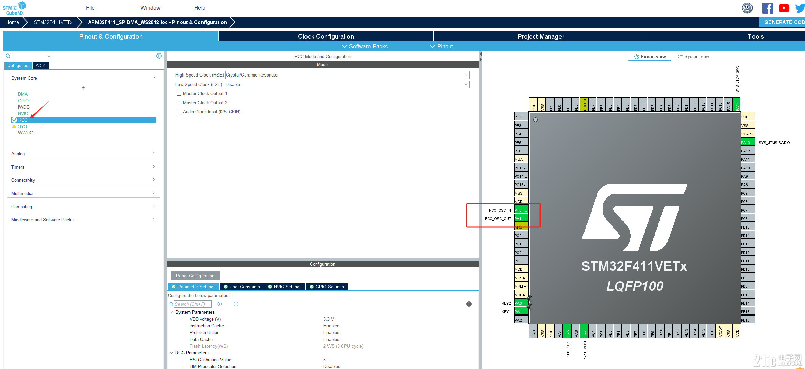Open the Pinout dropdown menu
This screenshot has height=369, width=805.
[441, 46]
